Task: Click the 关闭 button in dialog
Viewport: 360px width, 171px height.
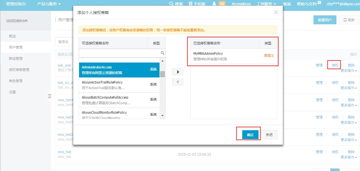Action: click(269, 135)
